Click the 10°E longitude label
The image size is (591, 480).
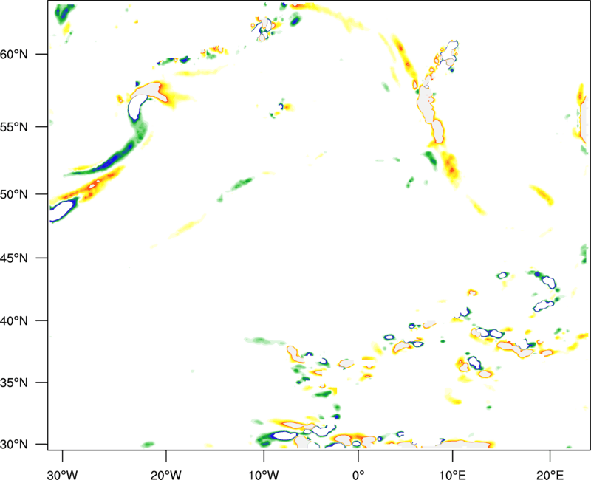tap(452, 475)
